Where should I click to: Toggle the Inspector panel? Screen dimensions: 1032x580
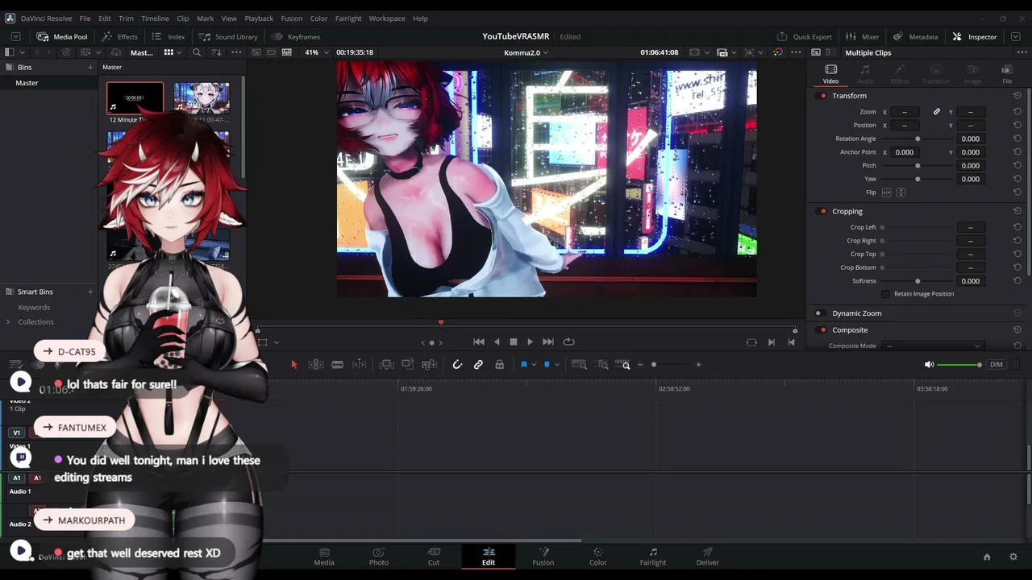(974, 36)
